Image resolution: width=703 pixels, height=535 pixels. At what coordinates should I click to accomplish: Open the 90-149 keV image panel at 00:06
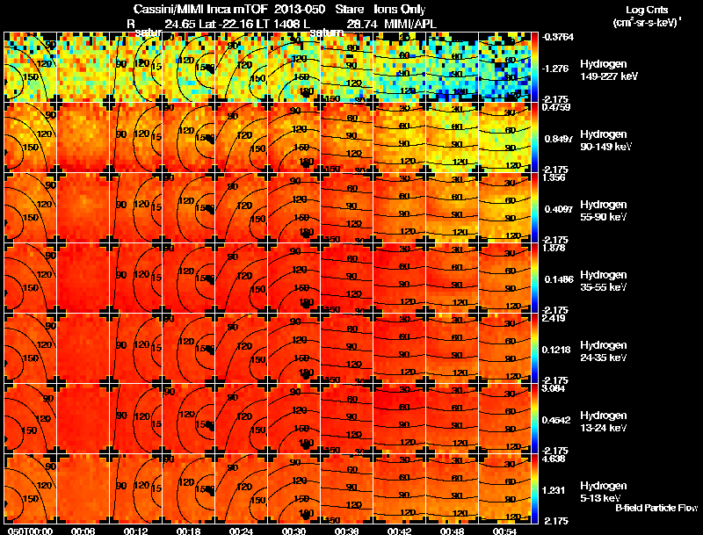tap(83, 138)
